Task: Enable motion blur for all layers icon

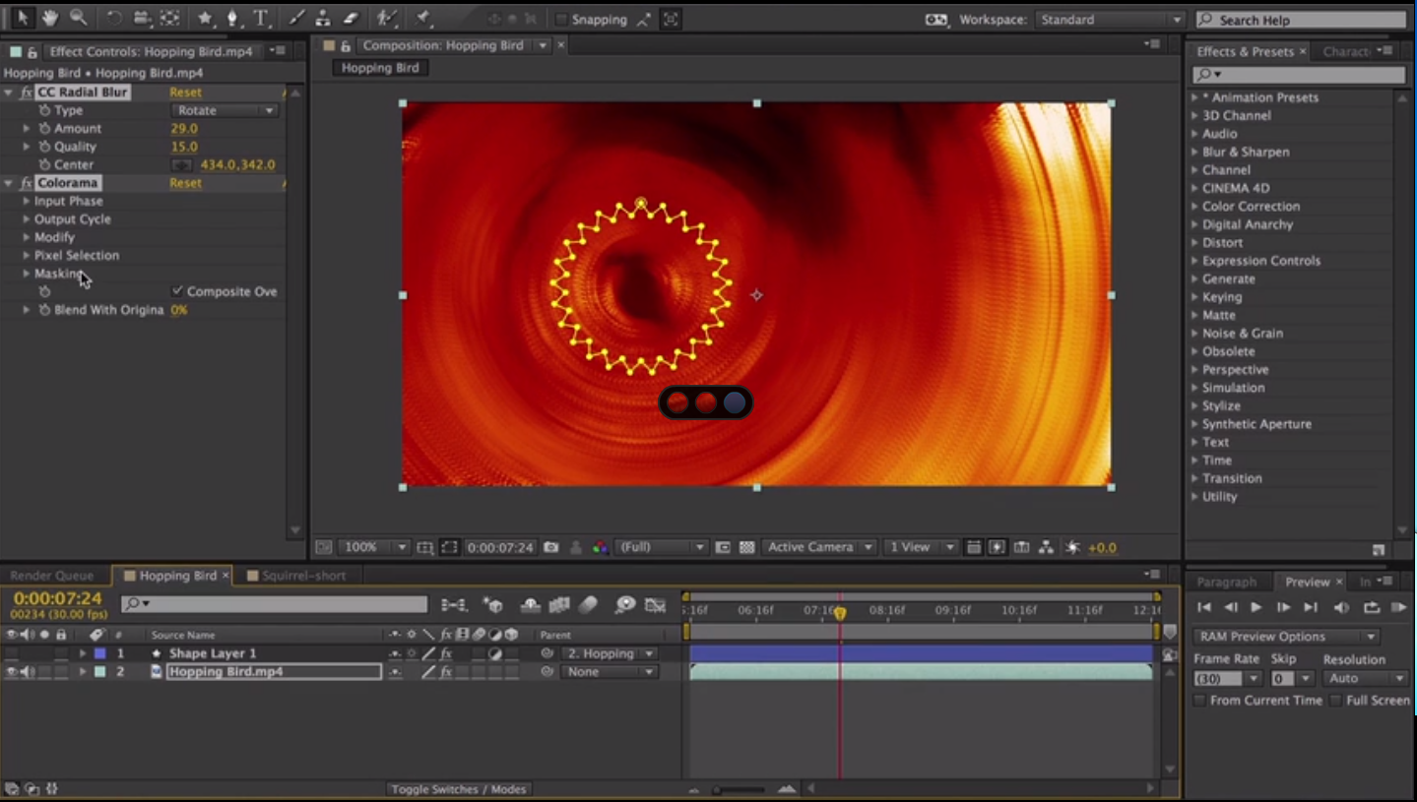Action: click(588, 605)
